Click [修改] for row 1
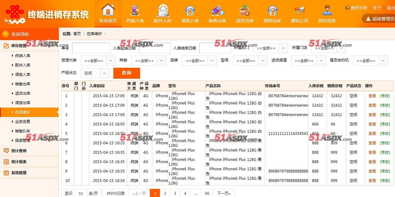Viewport: 395px width, 197px height. click(385, 96)
